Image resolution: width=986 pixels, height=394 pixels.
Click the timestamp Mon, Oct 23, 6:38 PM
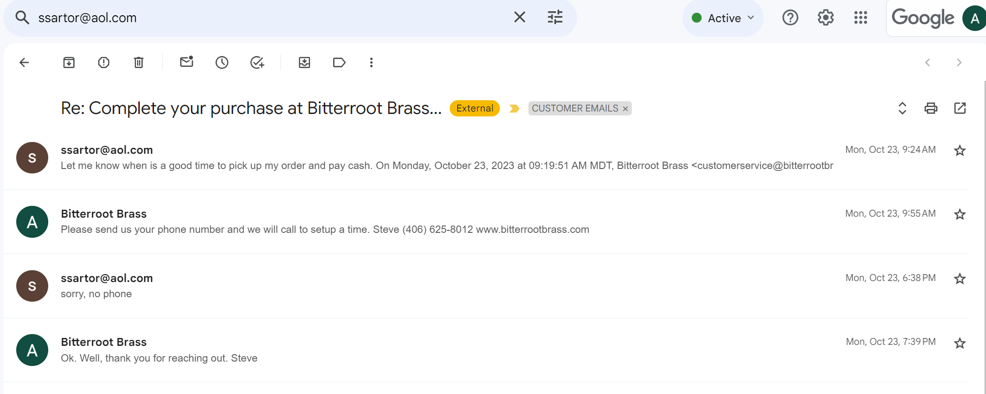point(891,278)
